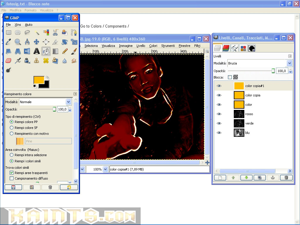Open the Xtns menu
Viewport: 300px width, 225px height.
pos(18,25)
